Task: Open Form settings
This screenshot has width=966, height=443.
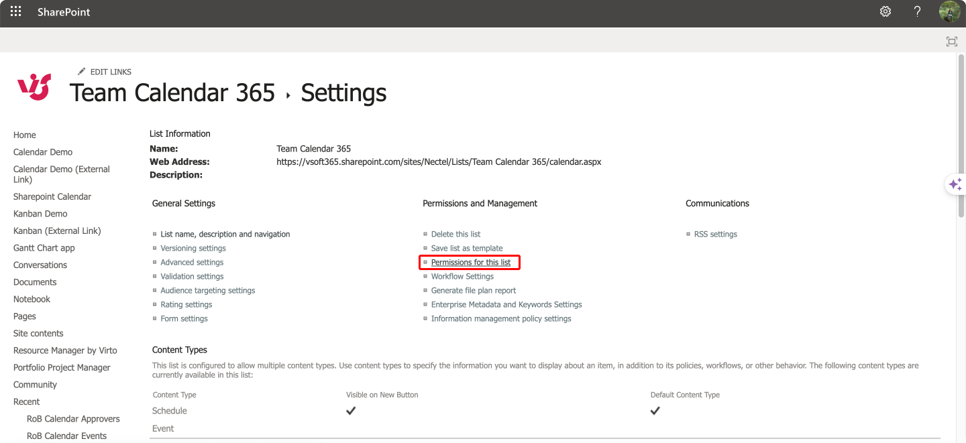Action: tap(184, 318)
